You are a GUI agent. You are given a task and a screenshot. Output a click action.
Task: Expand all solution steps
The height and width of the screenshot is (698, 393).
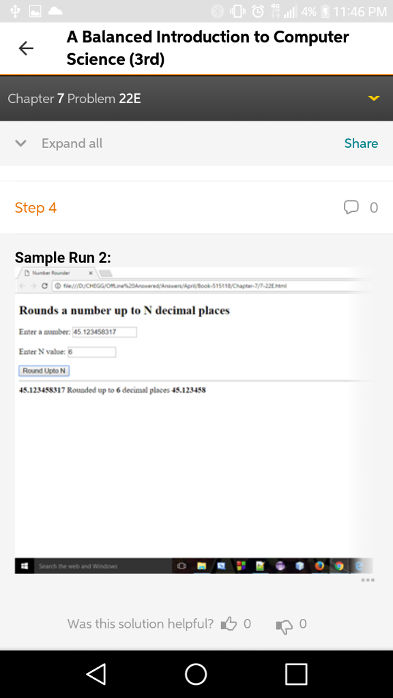(71, 143)
